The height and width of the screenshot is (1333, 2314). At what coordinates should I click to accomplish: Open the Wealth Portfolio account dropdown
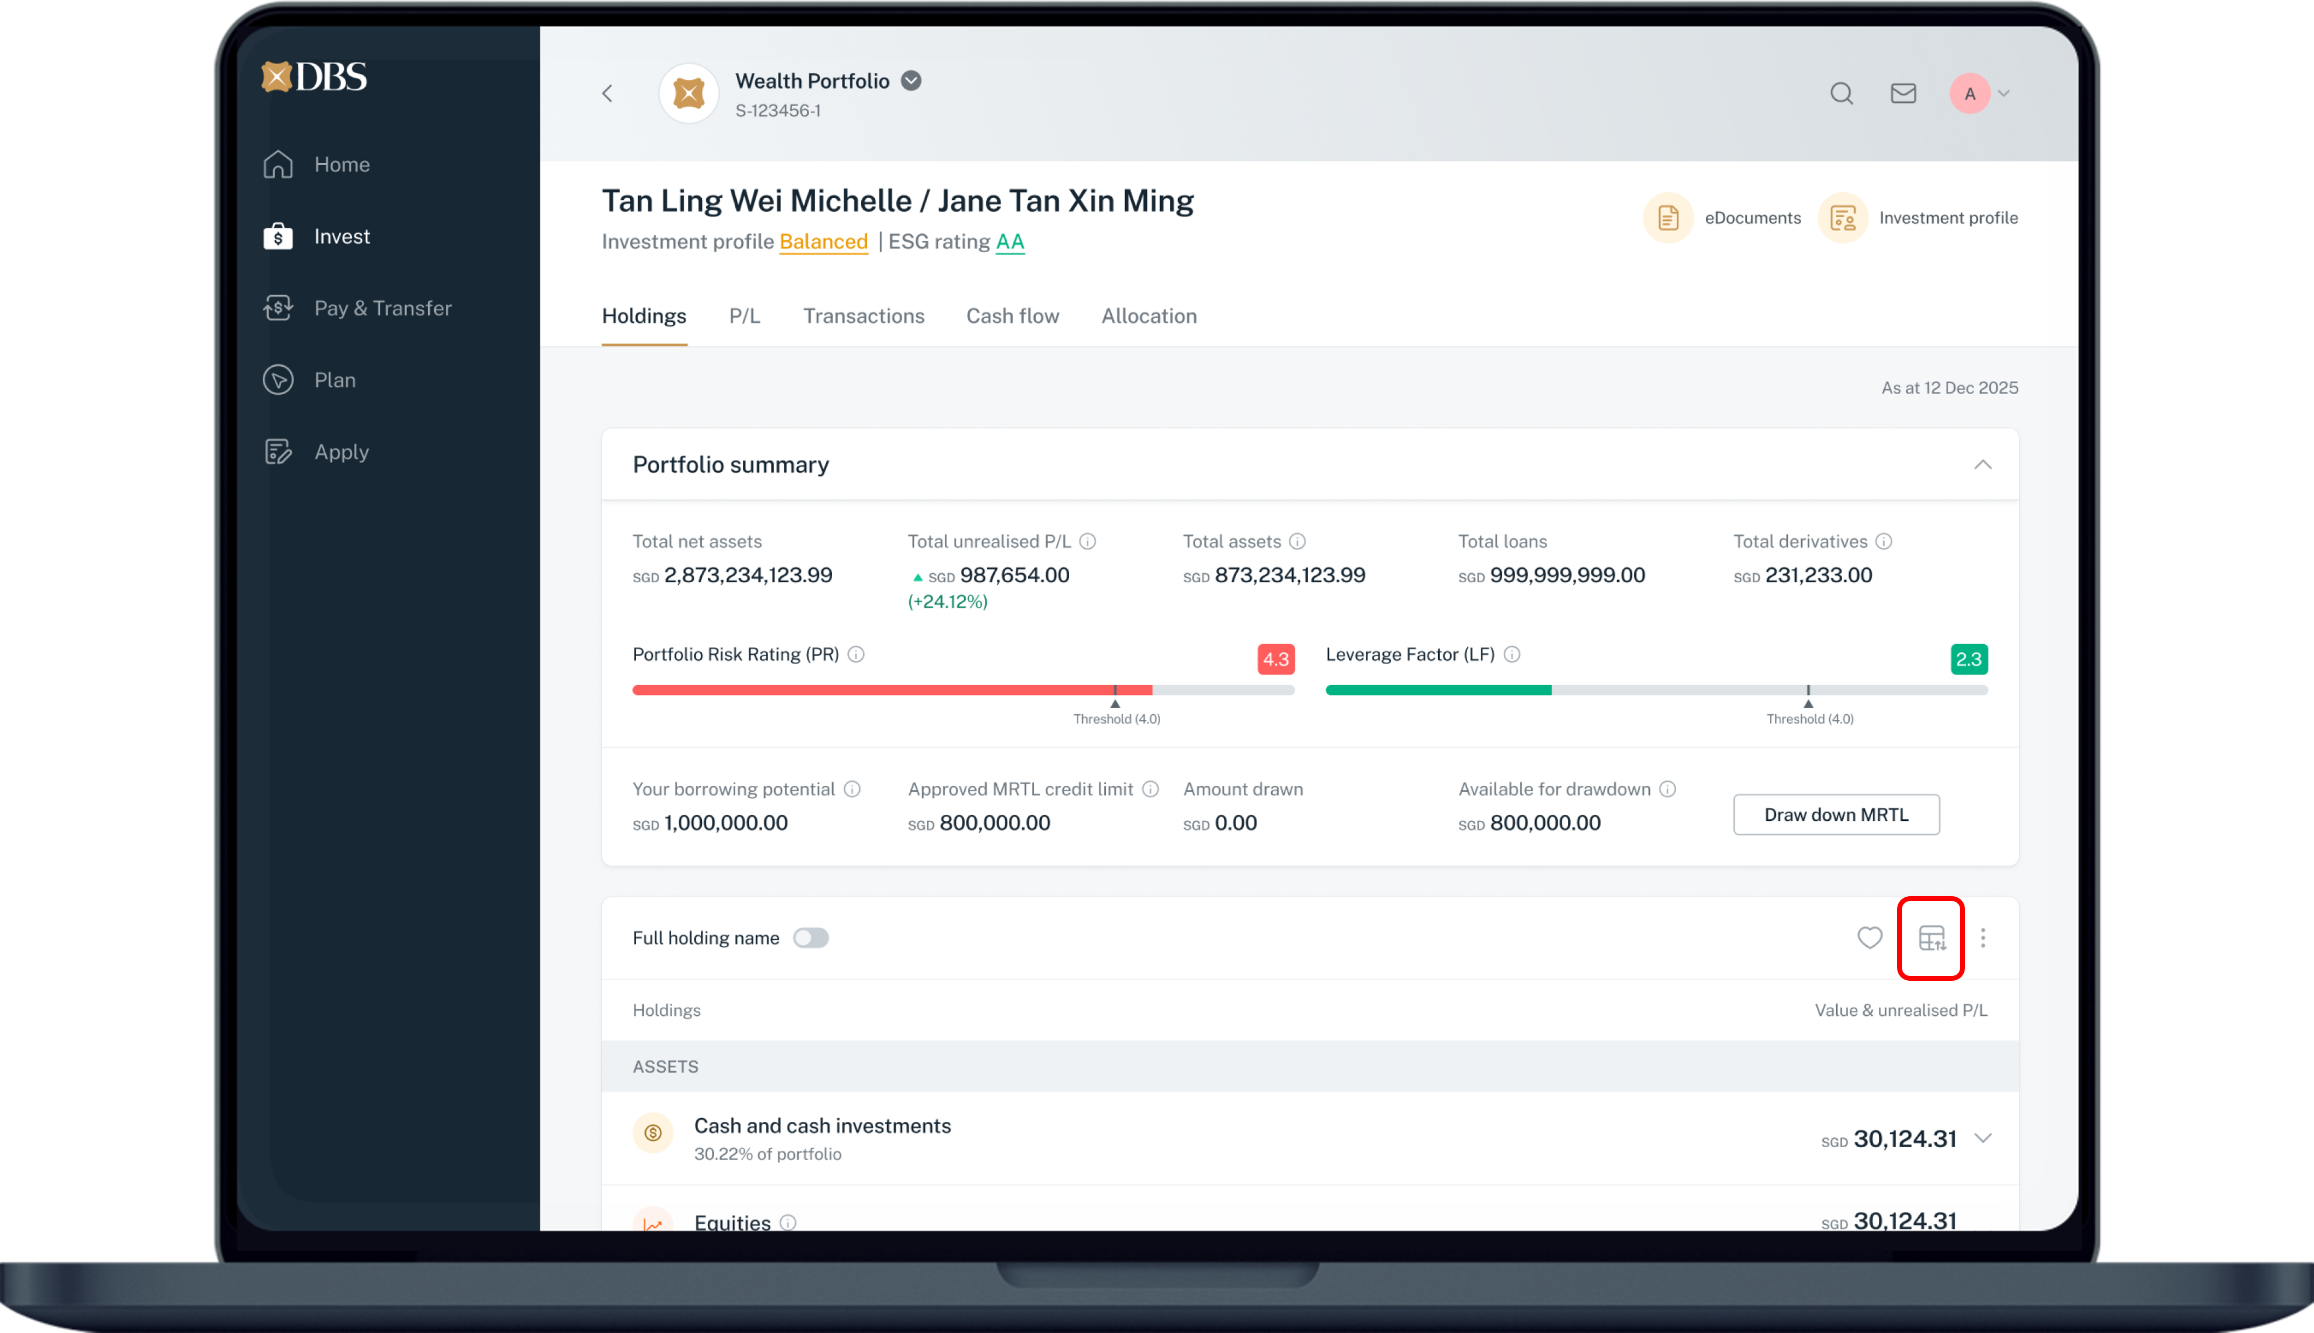911,81
